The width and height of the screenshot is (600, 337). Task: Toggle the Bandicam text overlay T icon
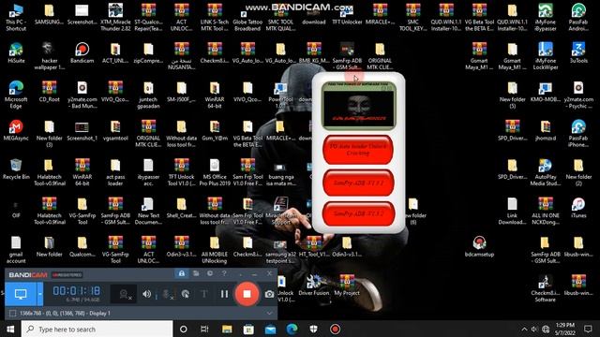pyautogui.click(x=204, y=294)
